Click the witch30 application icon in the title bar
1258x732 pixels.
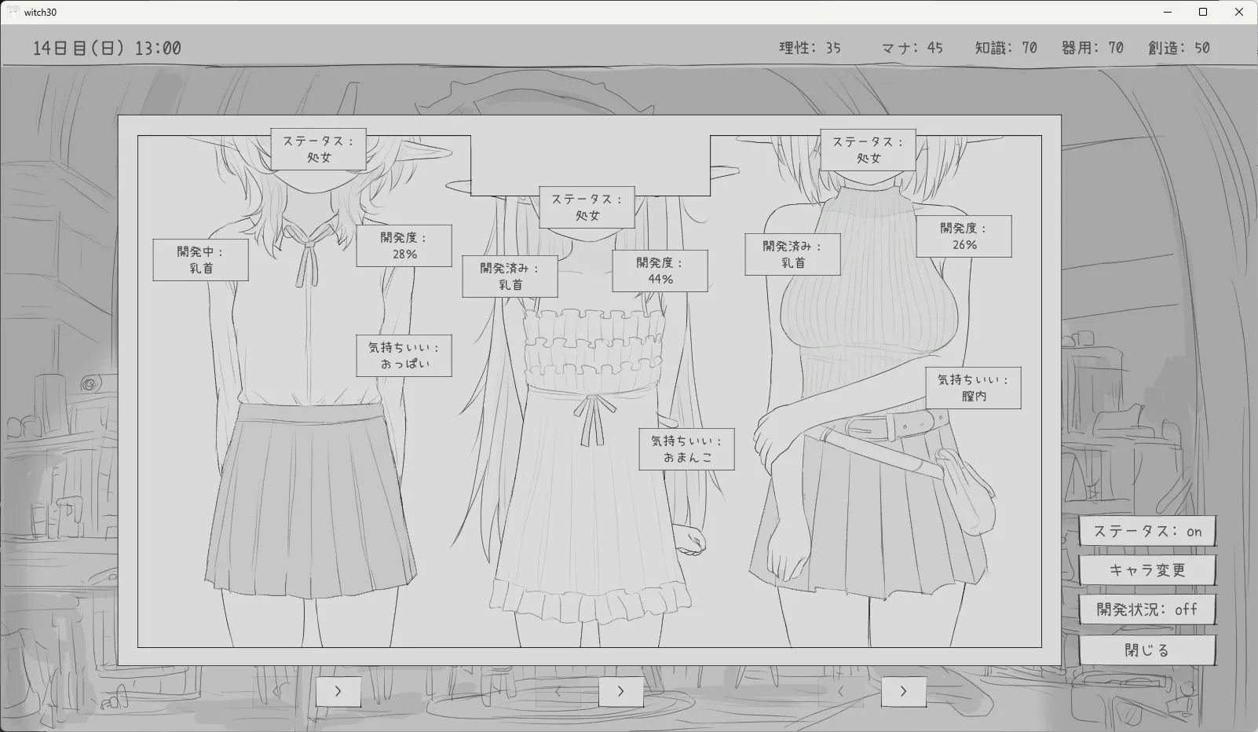click(14, 12)
